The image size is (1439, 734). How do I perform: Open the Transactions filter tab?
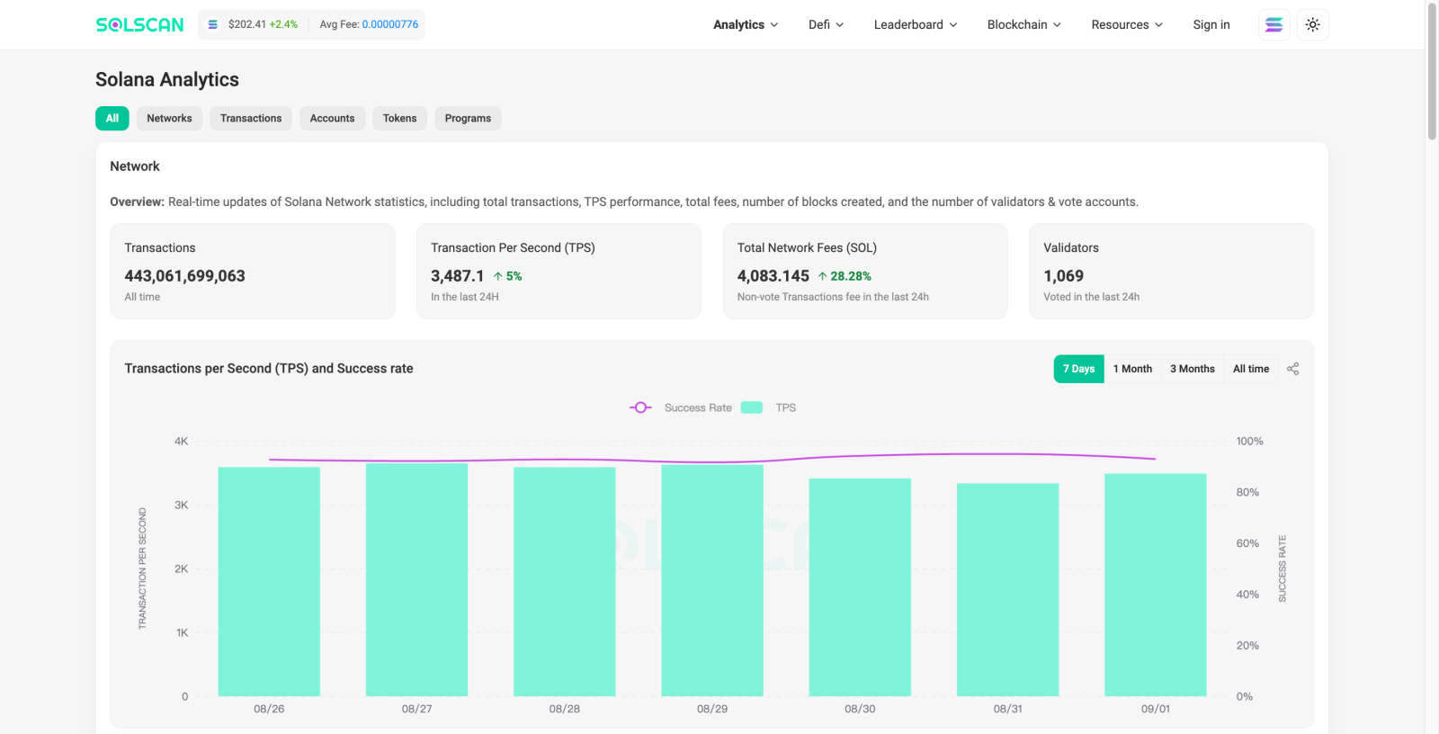point(251,119)
